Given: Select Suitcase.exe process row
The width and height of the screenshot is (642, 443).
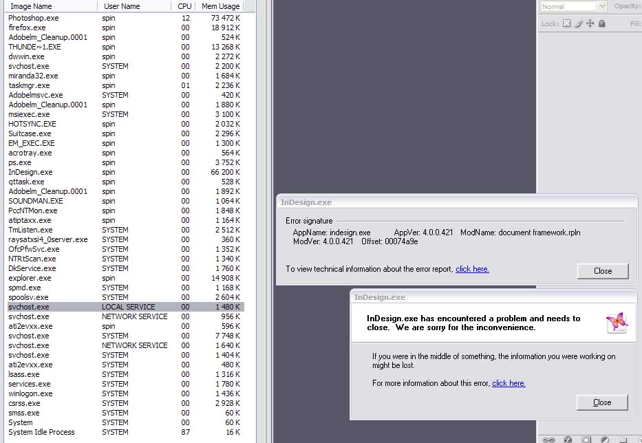Looking at the screenshot, I should coord(126,133).
